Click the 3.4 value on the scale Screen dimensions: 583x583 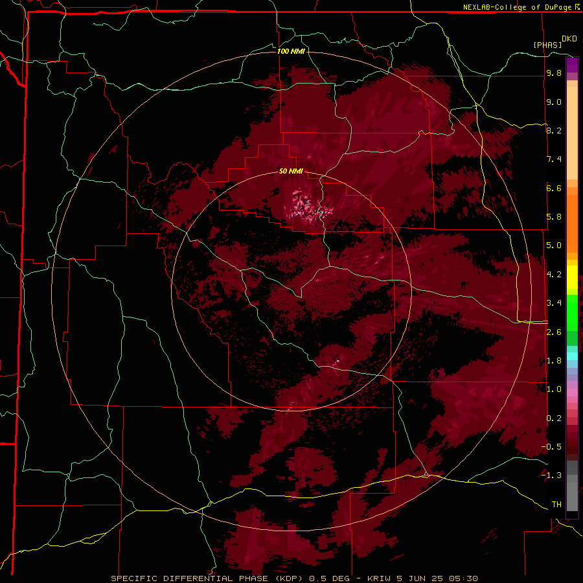(554, 303)
